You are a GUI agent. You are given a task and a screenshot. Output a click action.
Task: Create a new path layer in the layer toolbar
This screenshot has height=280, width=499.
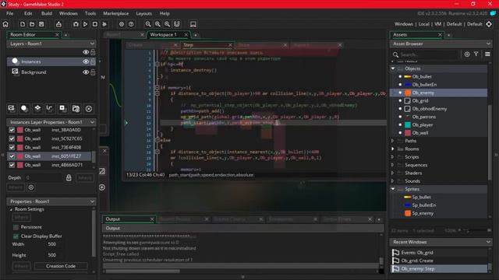pyautogui.click(x=50, y=109)
